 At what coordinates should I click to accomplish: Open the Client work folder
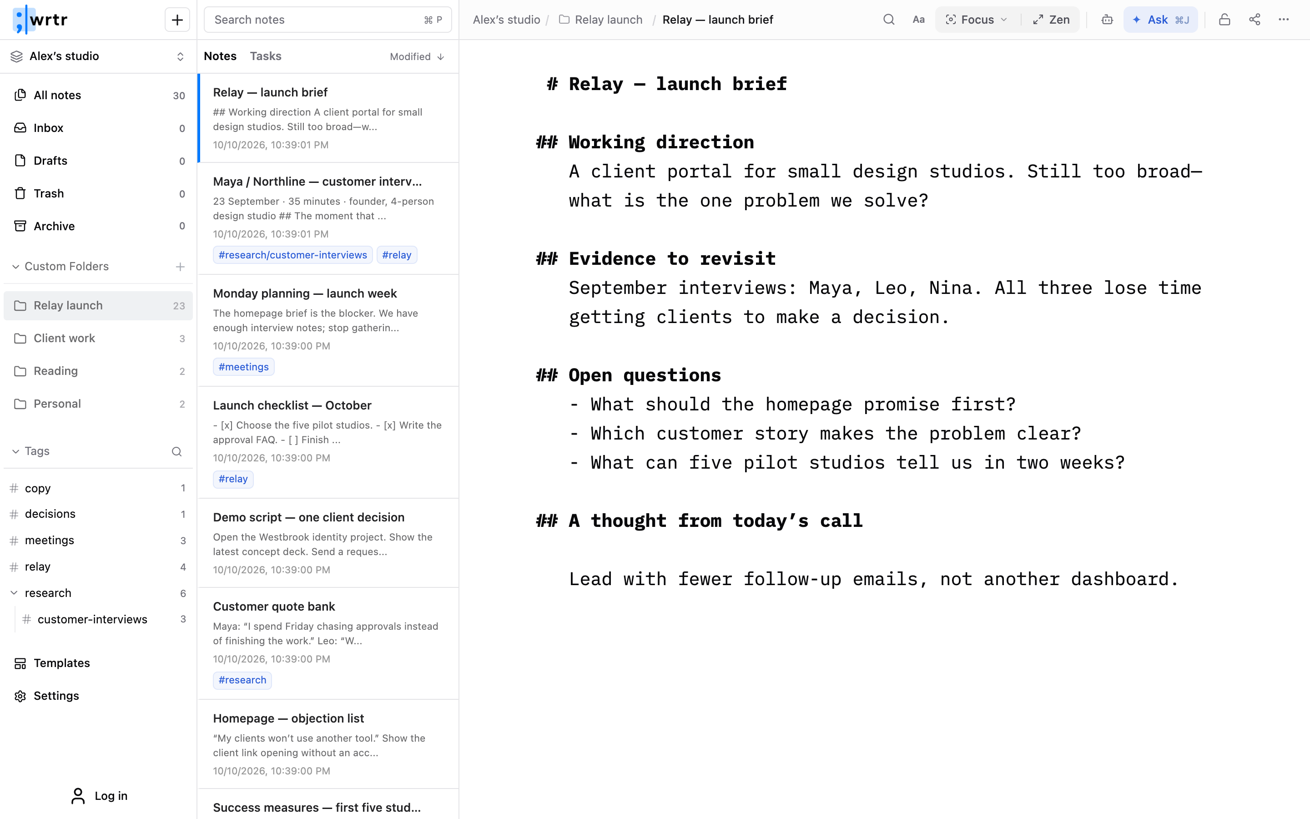coord(99,339)
